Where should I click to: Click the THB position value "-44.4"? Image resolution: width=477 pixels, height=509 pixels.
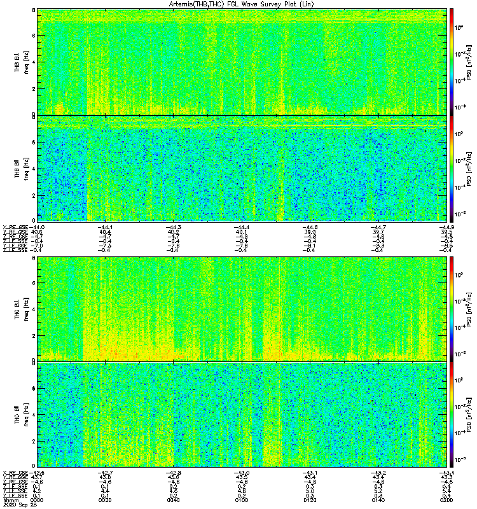[242, 227]
